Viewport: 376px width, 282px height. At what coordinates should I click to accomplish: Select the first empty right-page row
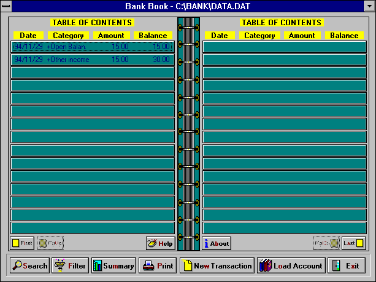(x=285, y=47)
